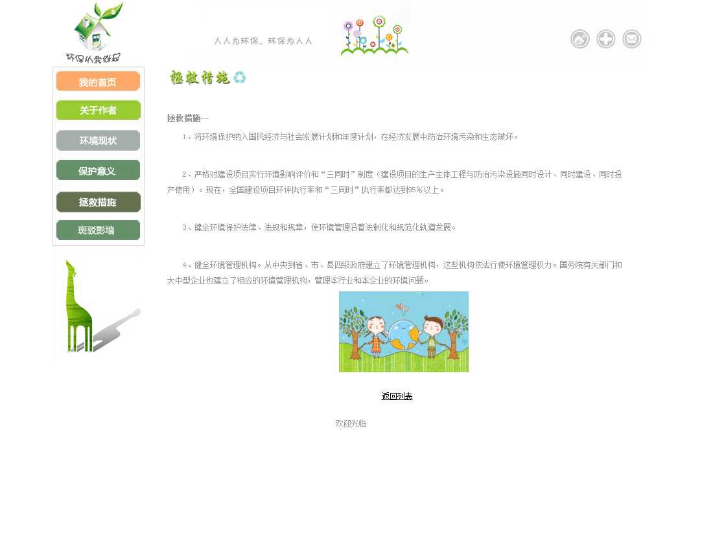Click the green house site logo
The height and width of the screenshot is (536, 702).
96,32
